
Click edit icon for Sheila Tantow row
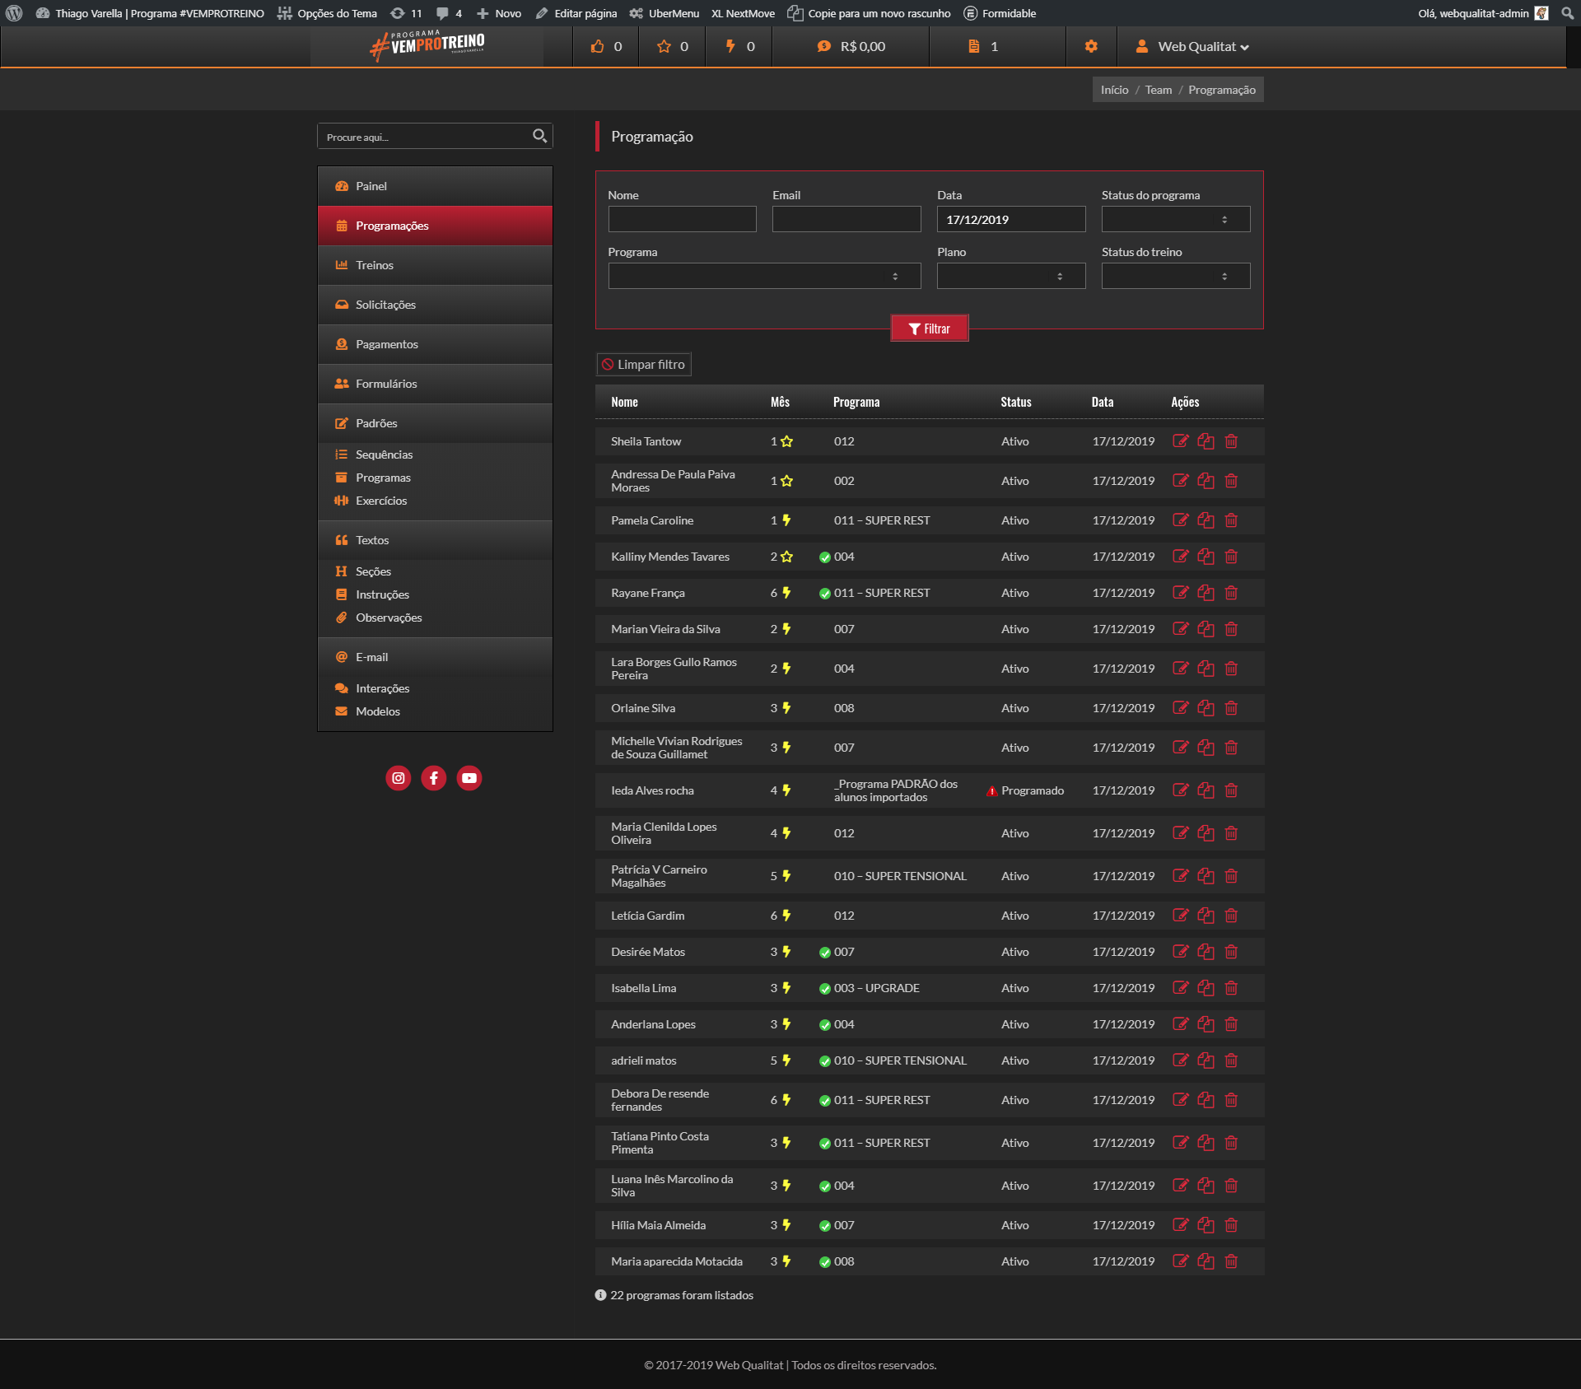[x=1180, y=441]
